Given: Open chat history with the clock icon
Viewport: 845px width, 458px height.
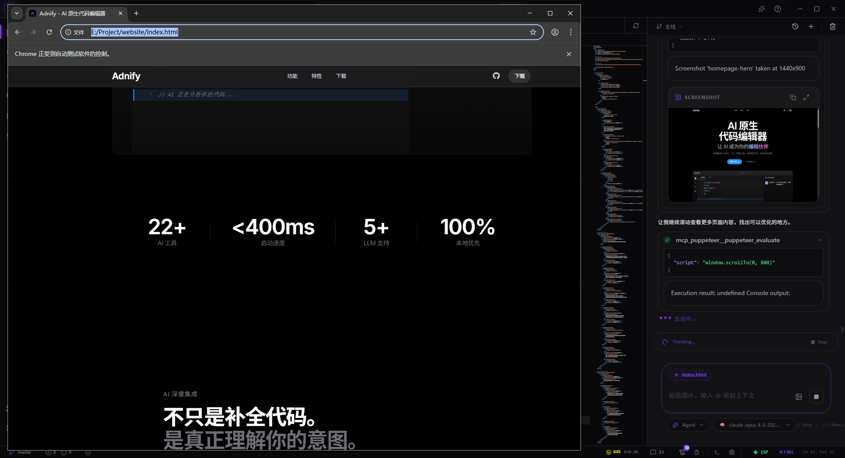Looking at the screenshot, I should coord(795,26).
